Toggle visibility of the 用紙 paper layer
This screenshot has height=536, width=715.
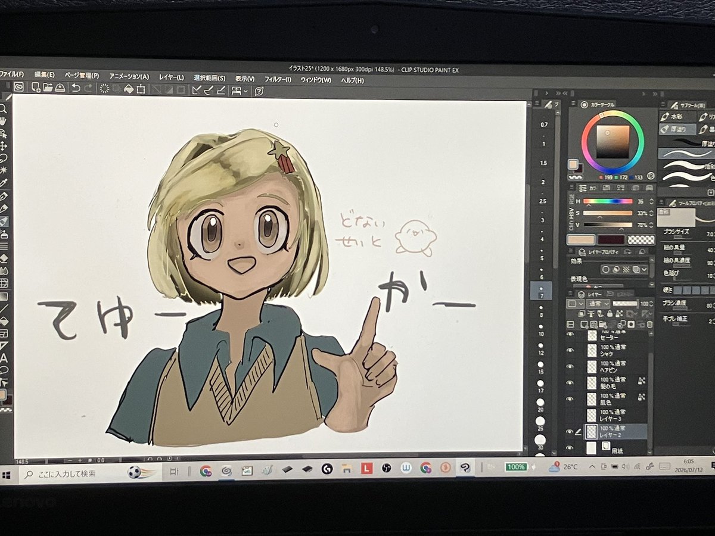coord(570,447)
